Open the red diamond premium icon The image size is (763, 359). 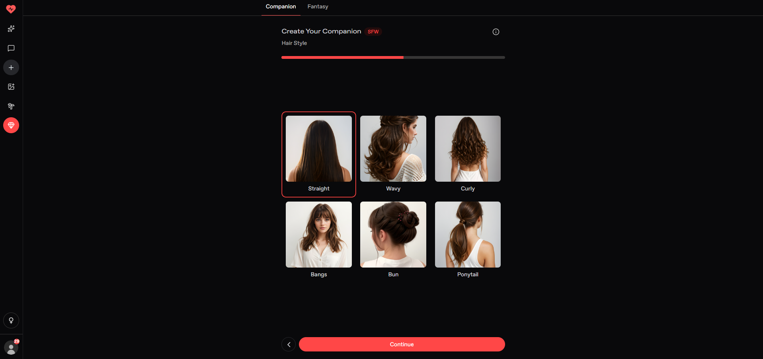click(x=11, y=125)
